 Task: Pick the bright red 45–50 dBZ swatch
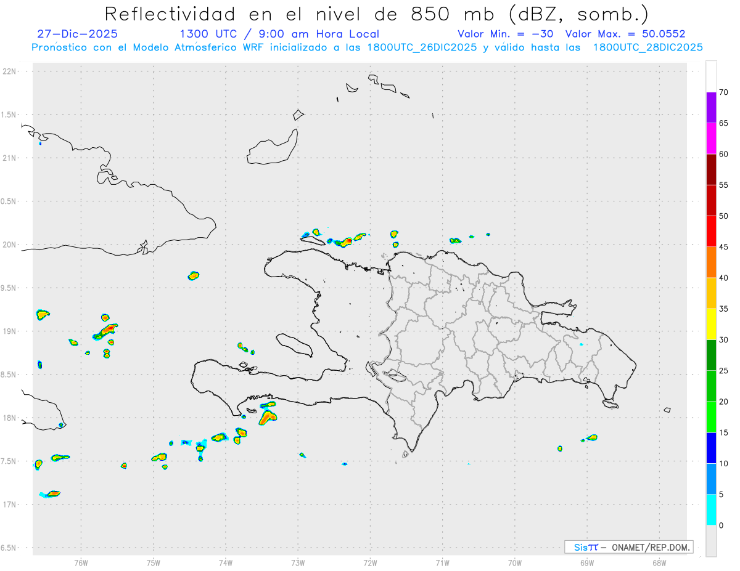[x=711, y=232]
